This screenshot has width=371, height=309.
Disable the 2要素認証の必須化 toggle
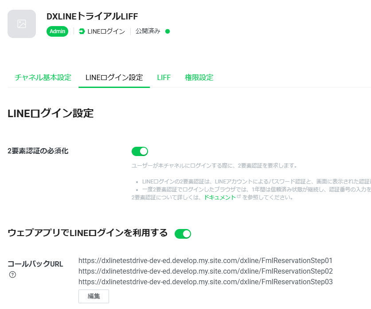[x=140, y=152]
